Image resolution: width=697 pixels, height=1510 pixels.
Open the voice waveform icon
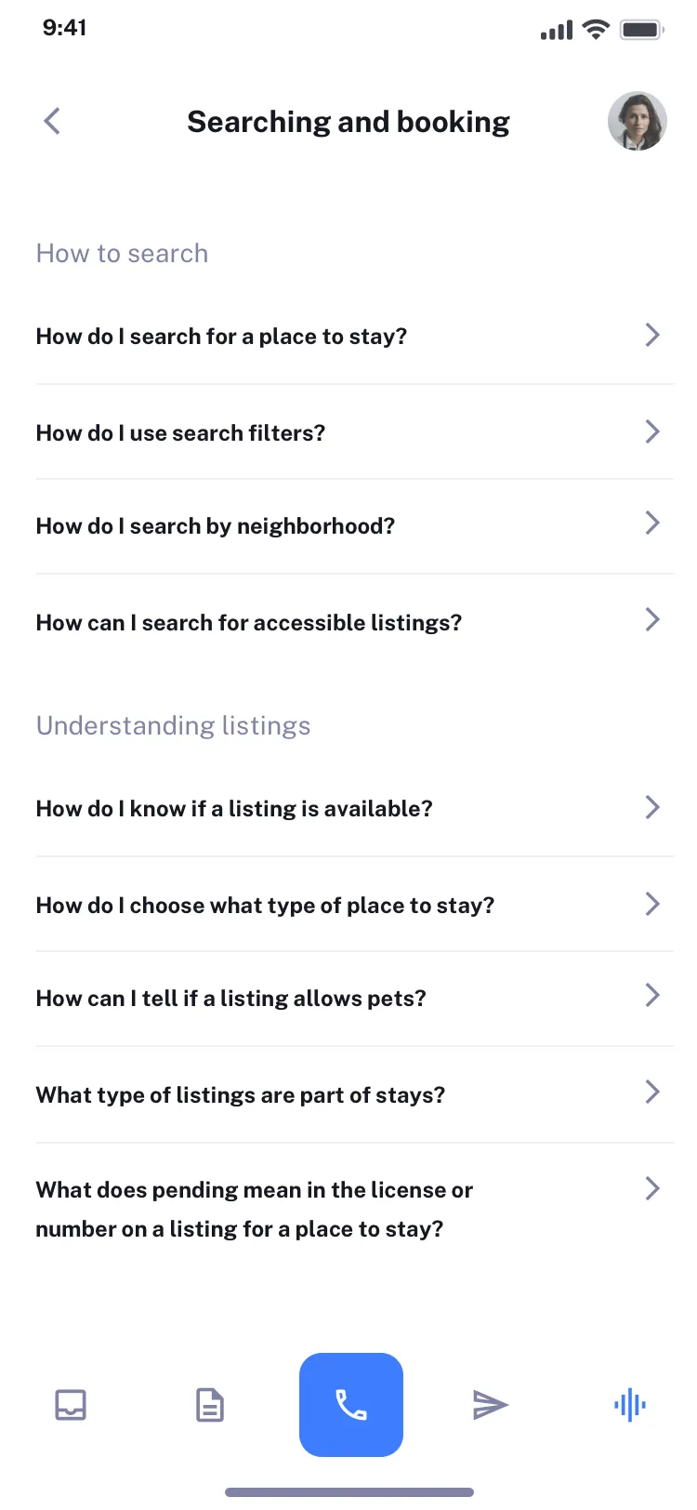click(x=630, y=1405)
